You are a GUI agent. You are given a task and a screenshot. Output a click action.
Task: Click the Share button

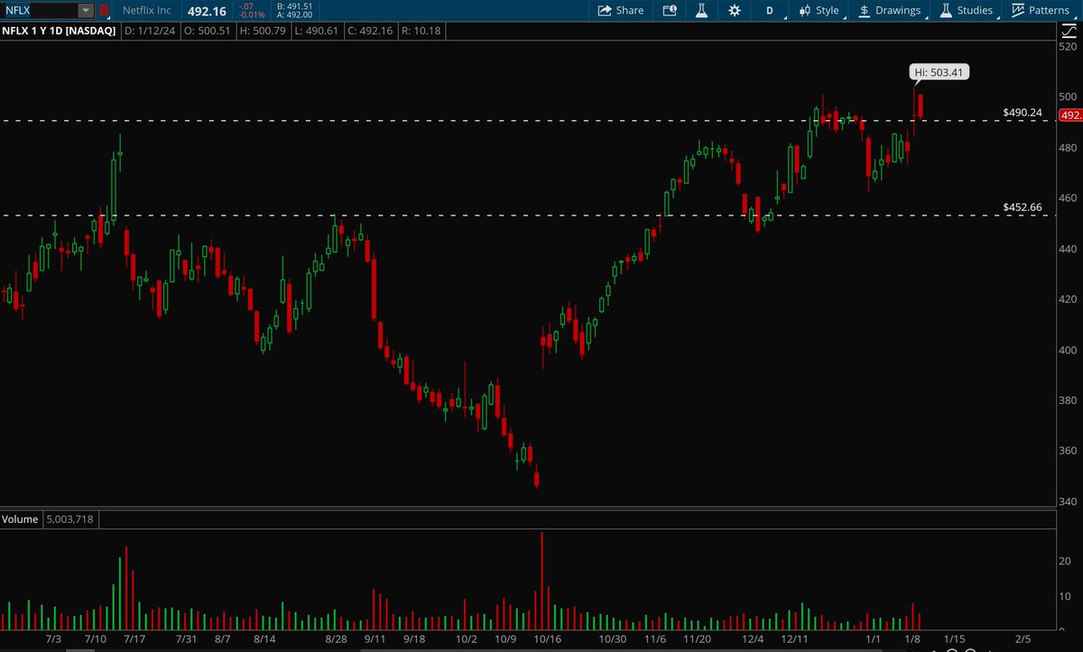pos(619,10)
